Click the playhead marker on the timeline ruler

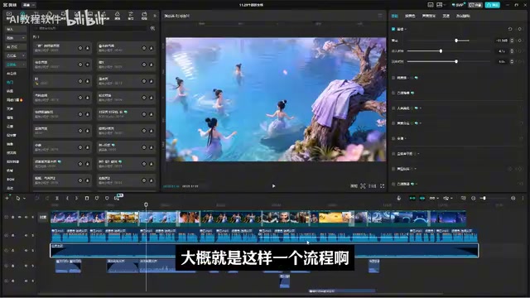click(146, 204)
